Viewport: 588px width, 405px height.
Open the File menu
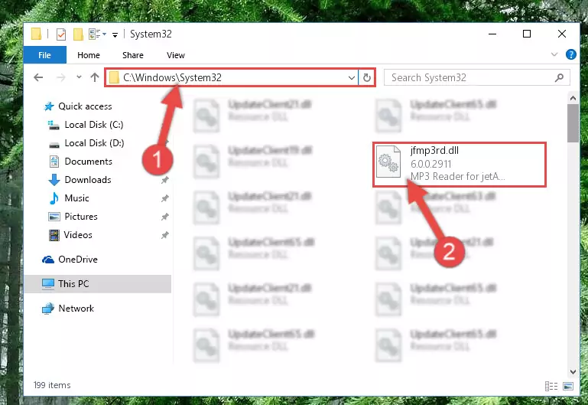[x=44, y=55]
